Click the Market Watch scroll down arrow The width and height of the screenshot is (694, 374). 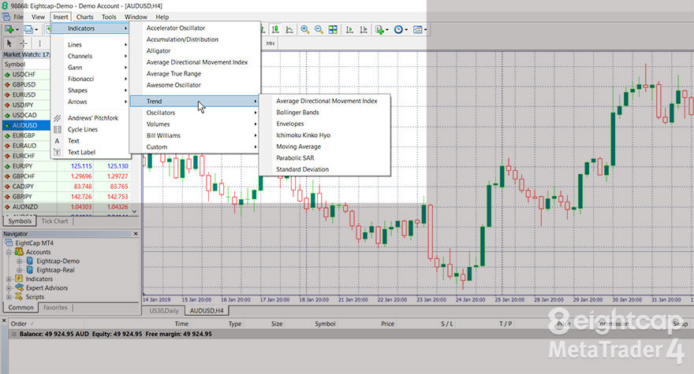[135, 211]
